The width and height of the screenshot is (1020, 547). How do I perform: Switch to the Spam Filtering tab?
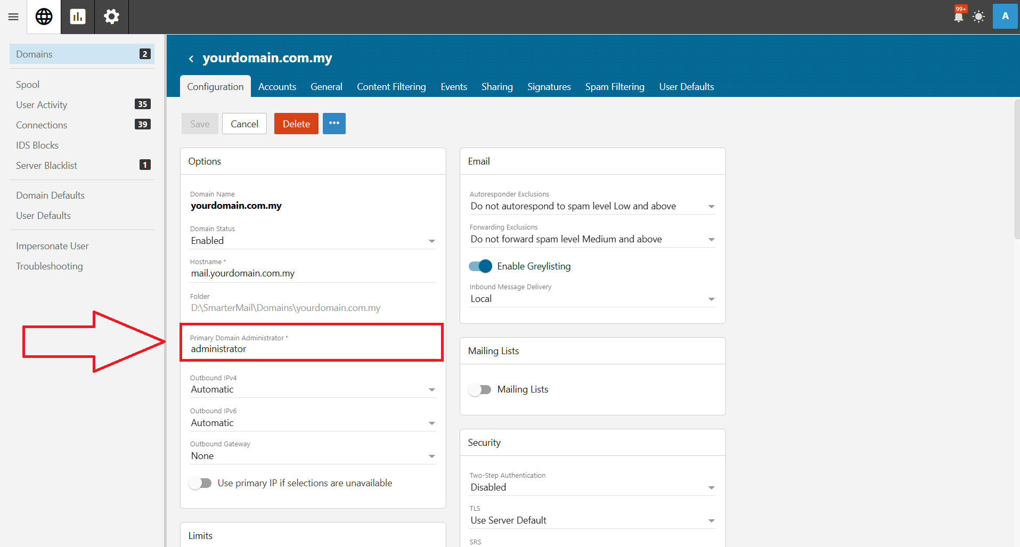tap(615, 87)
